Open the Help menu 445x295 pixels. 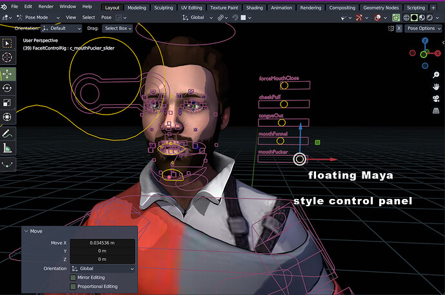pyautogui.click(x=87, y=6)
